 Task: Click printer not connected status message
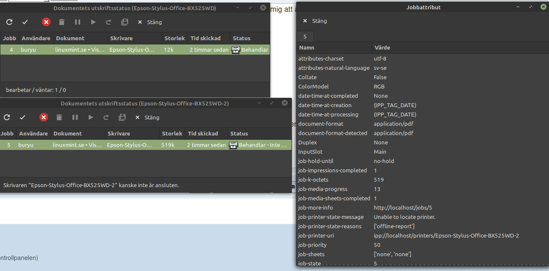[x=91, y=185]
